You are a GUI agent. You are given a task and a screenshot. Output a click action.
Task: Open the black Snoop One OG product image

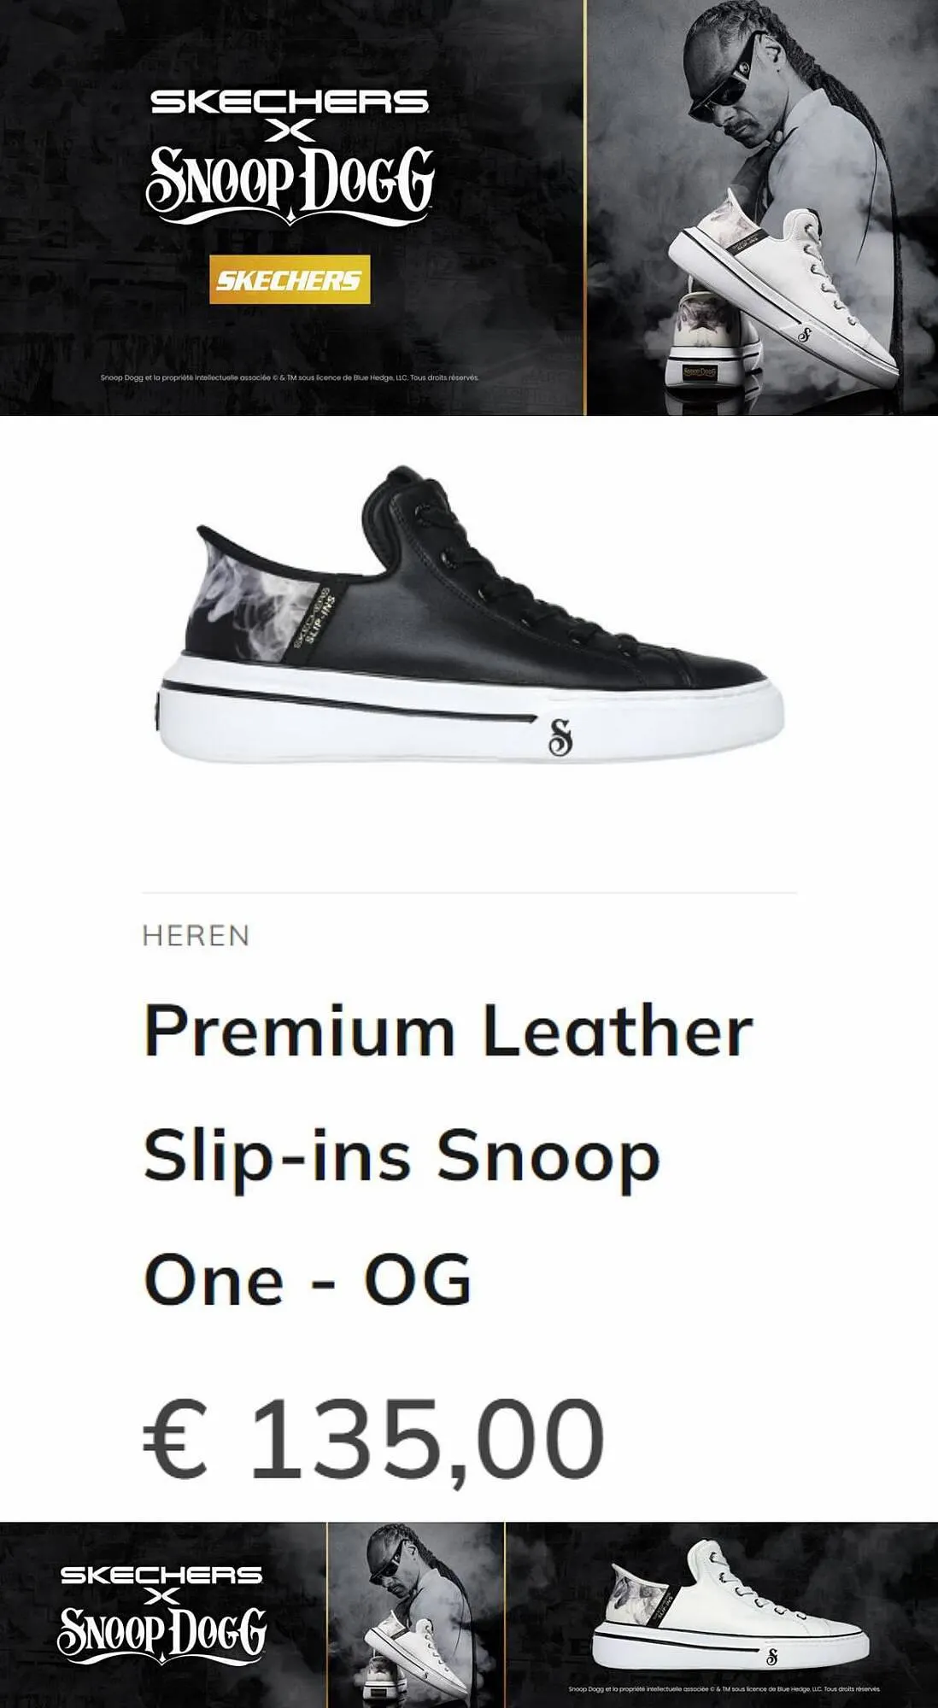click(x=470, y=615)
